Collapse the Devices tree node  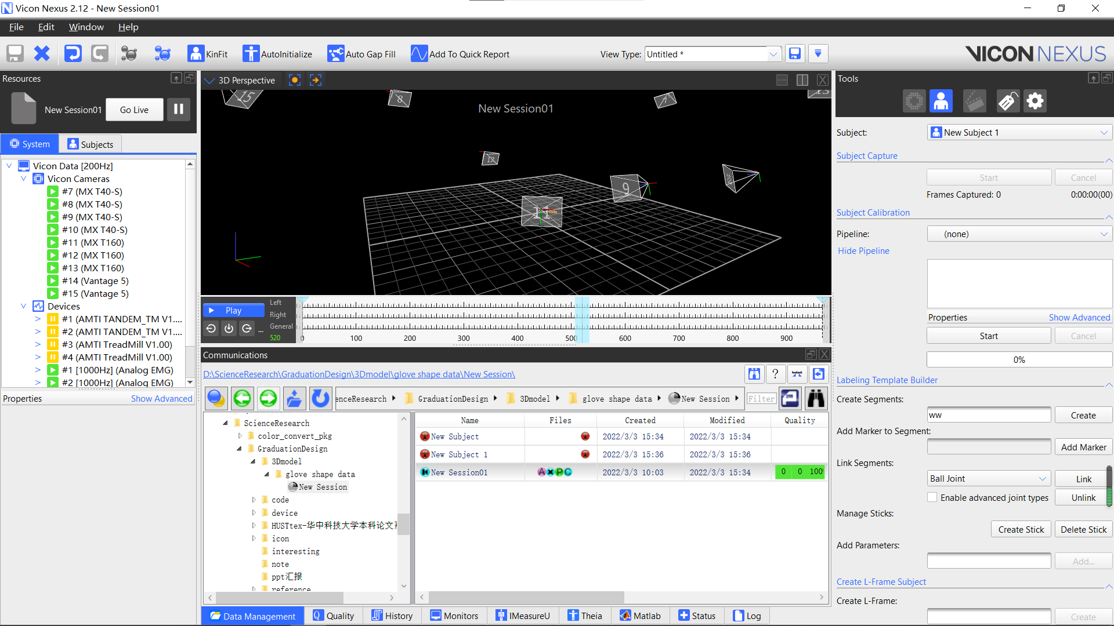coord(24,306)
